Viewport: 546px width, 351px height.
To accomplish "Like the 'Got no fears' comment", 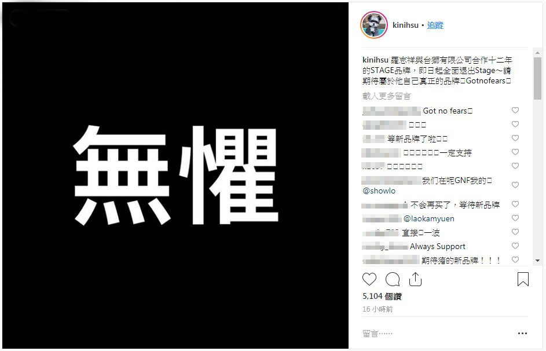I will (x=515, y=111).
